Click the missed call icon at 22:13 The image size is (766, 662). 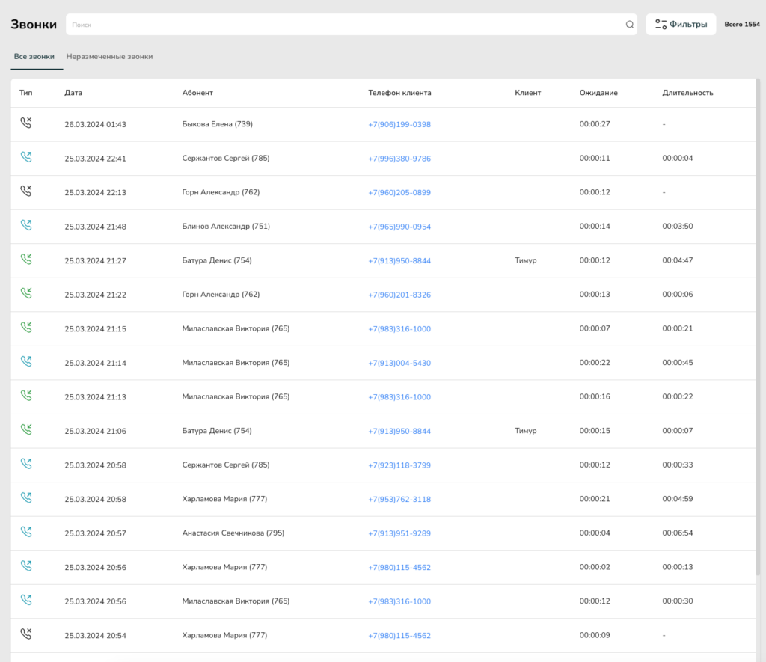(x=26, y=191)
